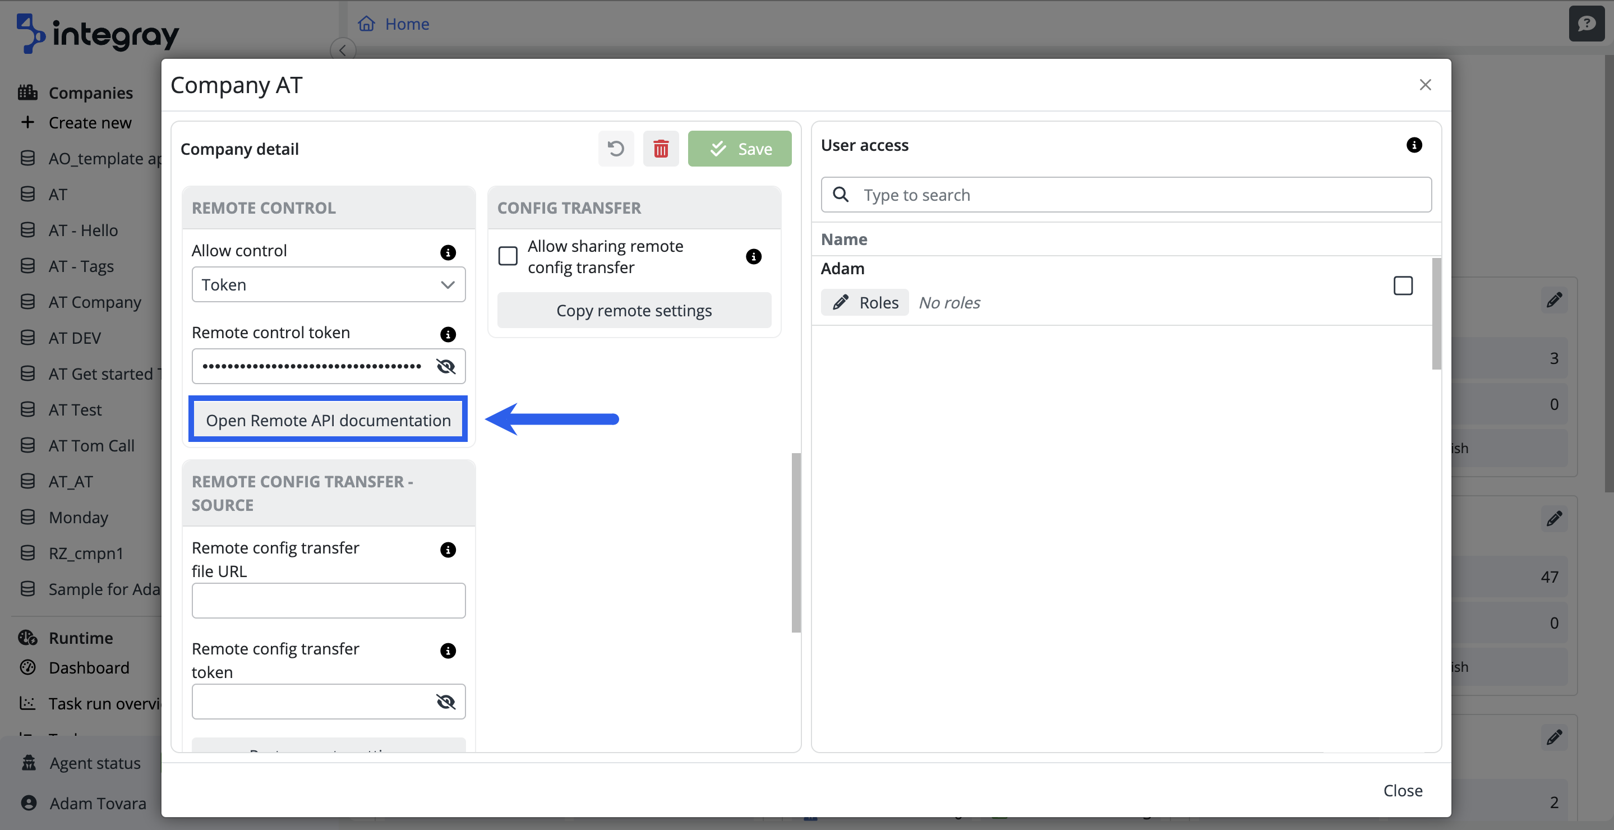This screenshot has width=1614, height=830.
Task: Click the help chat icon top right
Action: click(1586, 24)
